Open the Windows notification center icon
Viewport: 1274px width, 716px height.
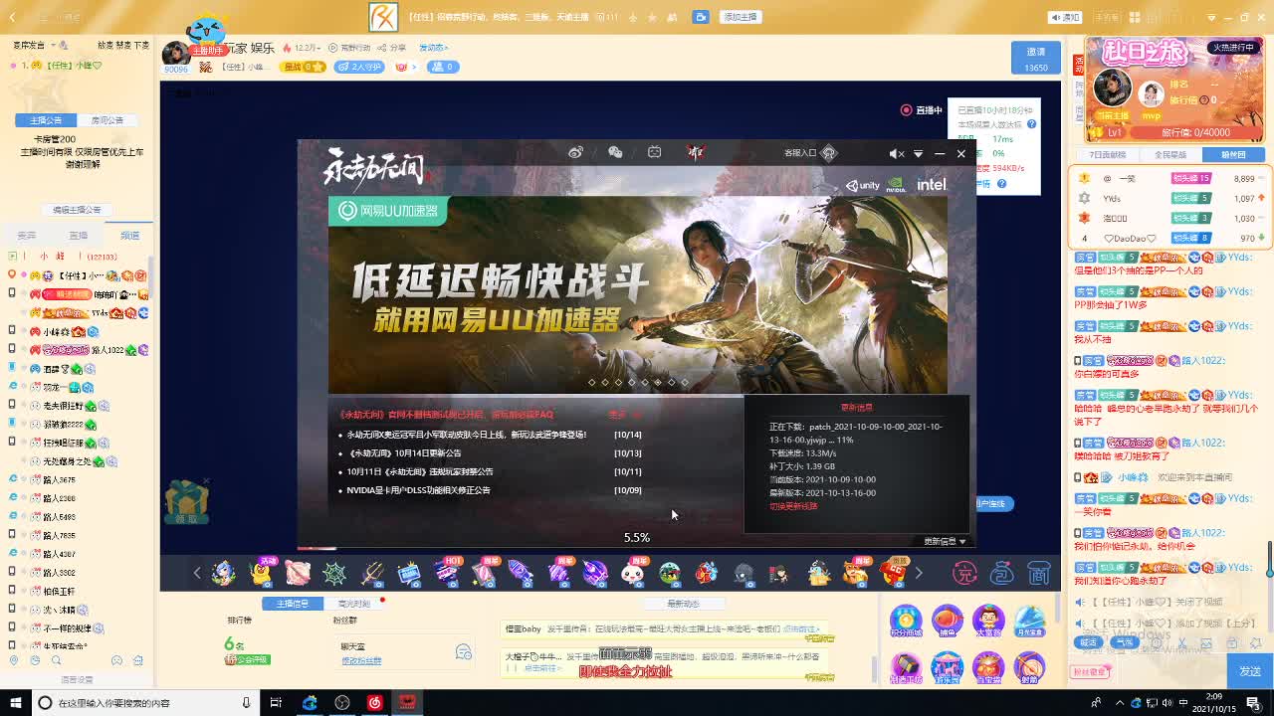[1253, 703]
